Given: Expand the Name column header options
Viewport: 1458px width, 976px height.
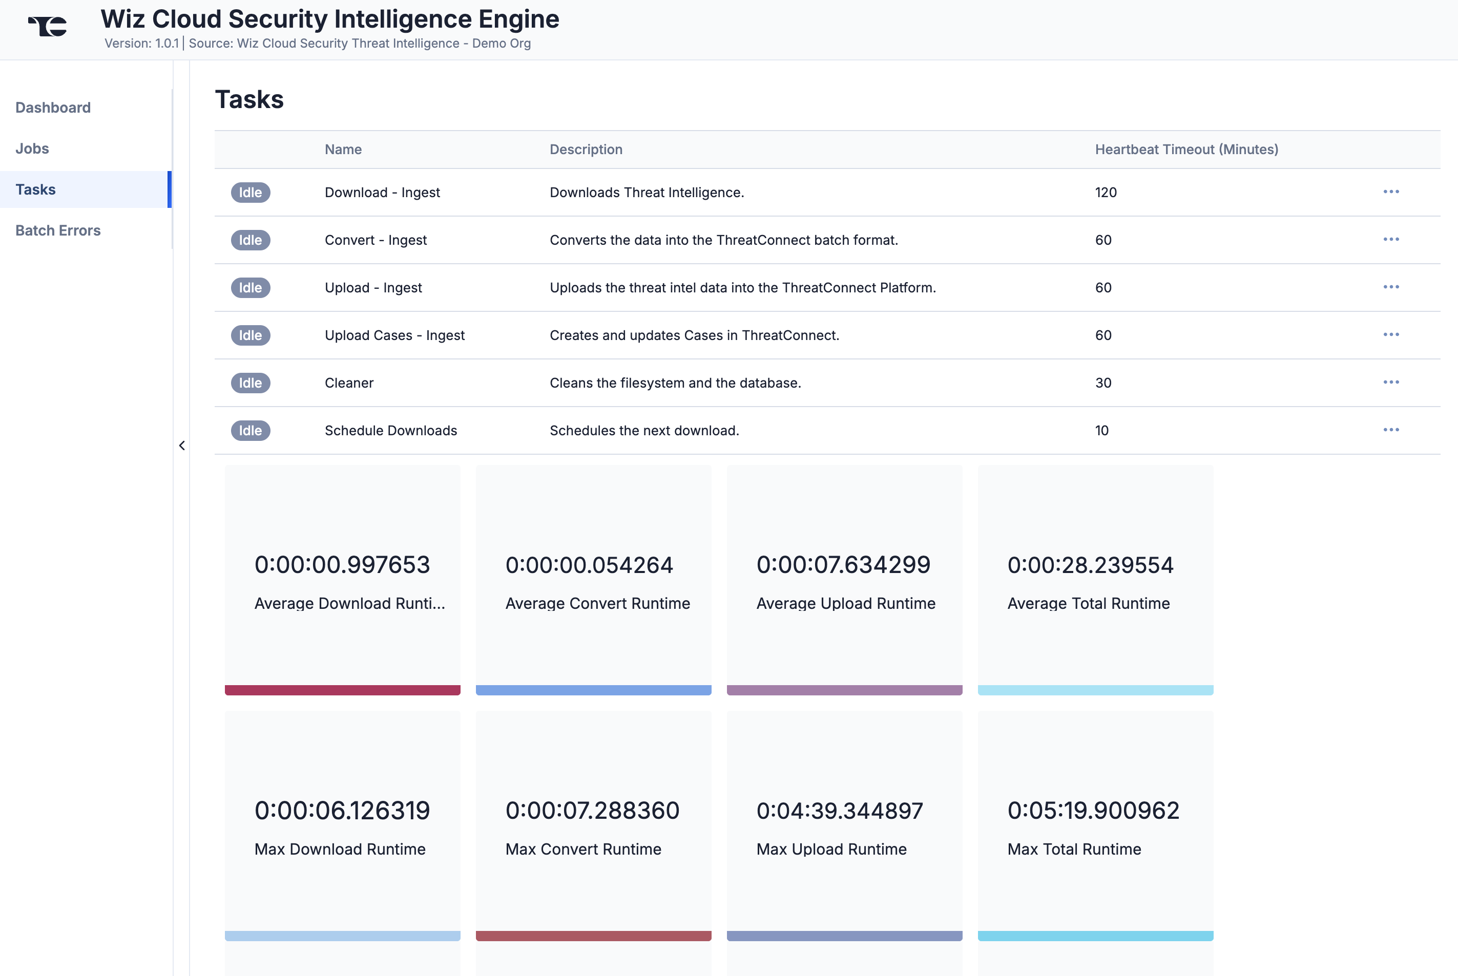Looking at the screenshot, I should coord(343,150).
